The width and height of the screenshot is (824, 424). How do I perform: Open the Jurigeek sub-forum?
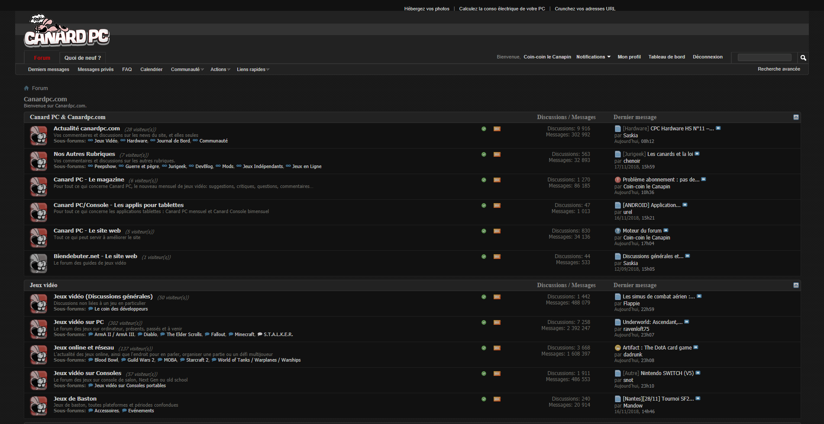[177, 166]
